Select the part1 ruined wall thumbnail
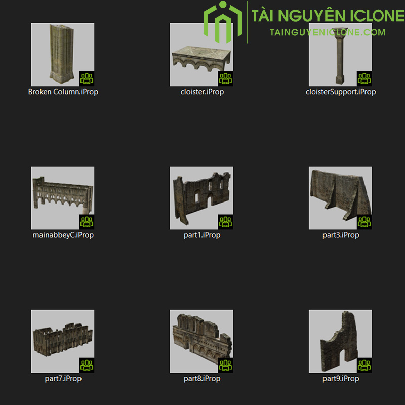The width and height of the screenshot is (405, 405). click(201, 198)
